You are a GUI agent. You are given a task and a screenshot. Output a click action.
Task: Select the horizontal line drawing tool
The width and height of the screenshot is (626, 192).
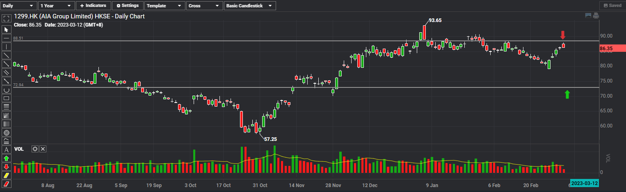pyautogui.click(x=6, y=38)
